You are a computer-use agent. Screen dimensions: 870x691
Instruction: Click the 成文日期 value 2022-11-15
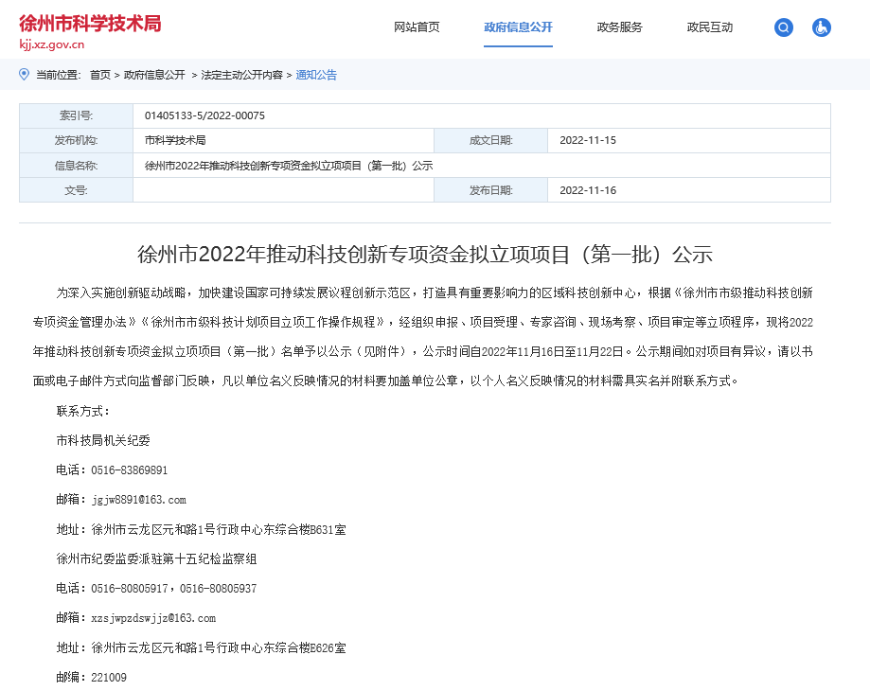click(x=588, y=140)
